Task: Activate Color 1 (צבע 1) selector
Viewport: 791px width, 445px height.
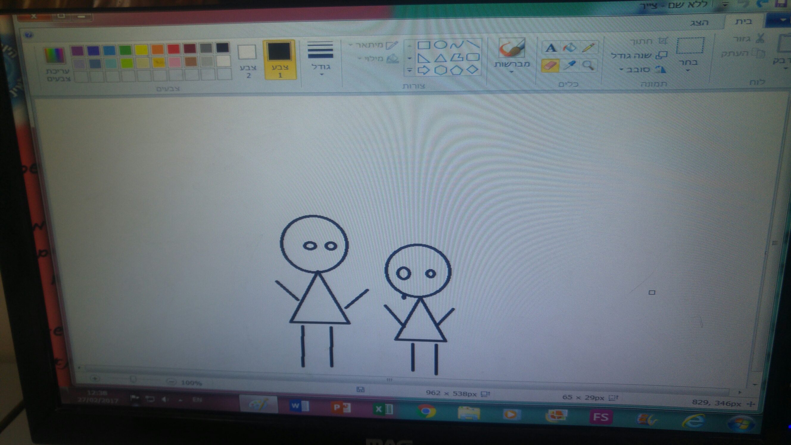Action: pos(280,60)
